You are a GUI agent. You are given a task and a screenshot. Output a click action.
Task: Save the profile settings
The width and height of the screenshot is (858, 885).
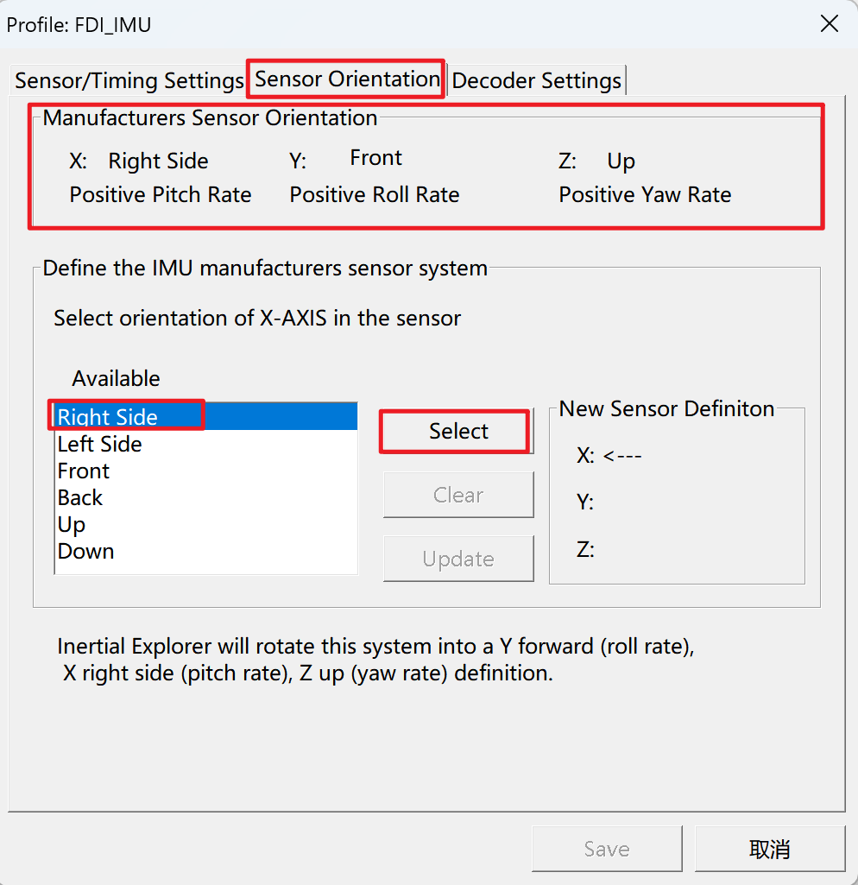click(607, 849)
